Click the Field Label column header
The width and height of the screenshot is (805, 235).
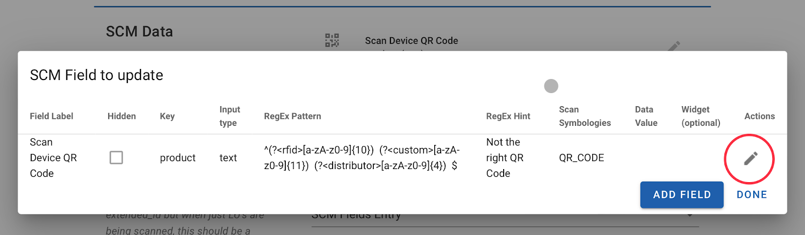click(51, 116)
